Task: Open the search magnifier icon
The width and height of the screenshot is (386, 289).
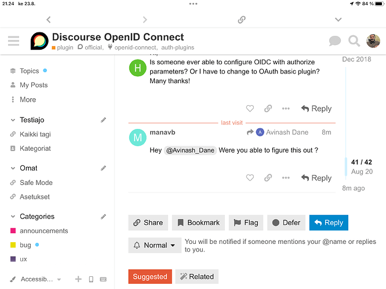Action: (x=354, y=41)
